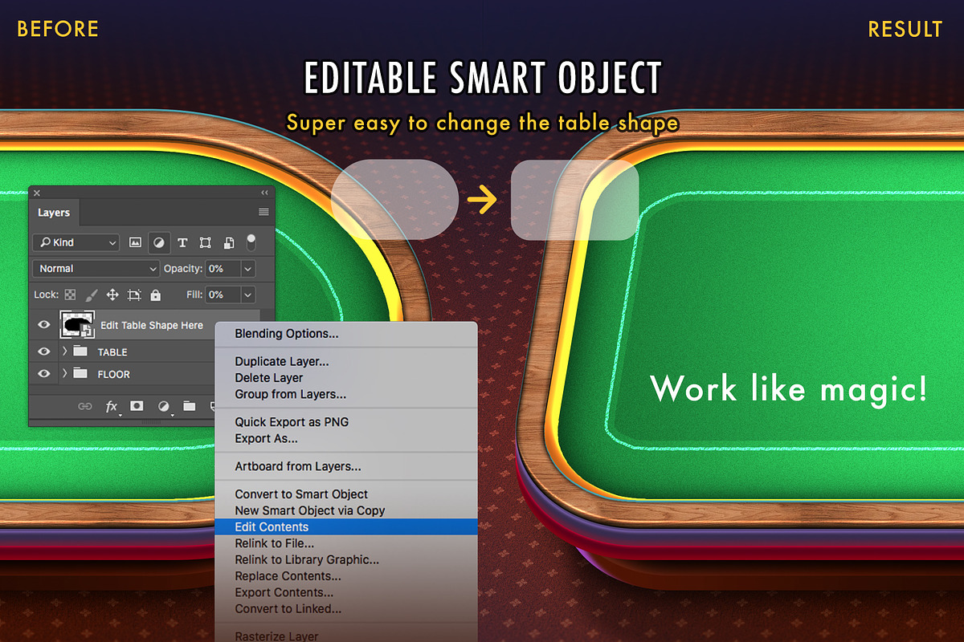Choose Quick Export as PNG
Viewport: 964px width, 642px height.
pyautogui.click(x=346, y=421)
